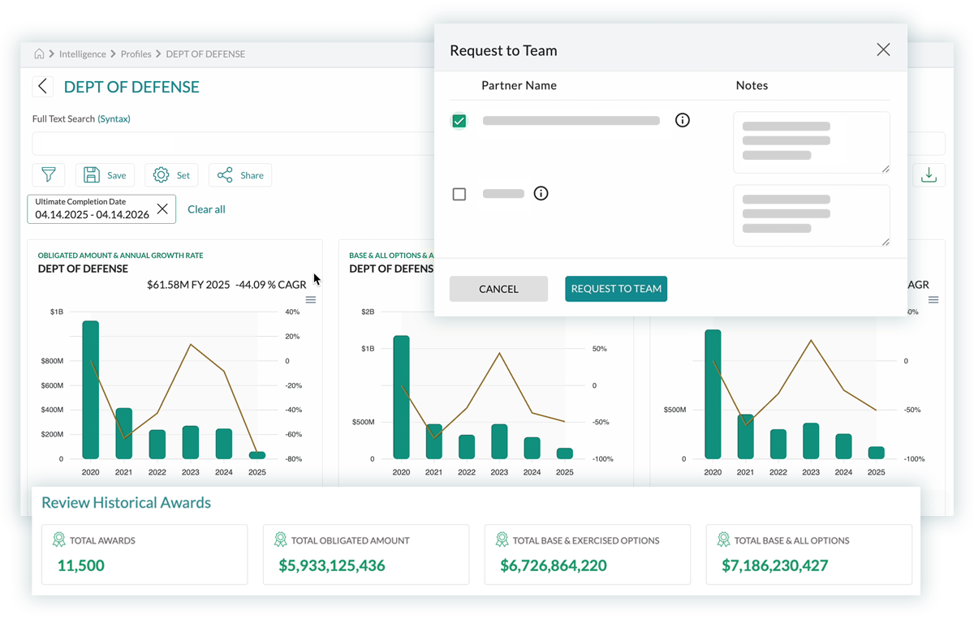Remove the Ultimate Completion Date filter
The image size is (974, 619).
(x=162, y=209)
